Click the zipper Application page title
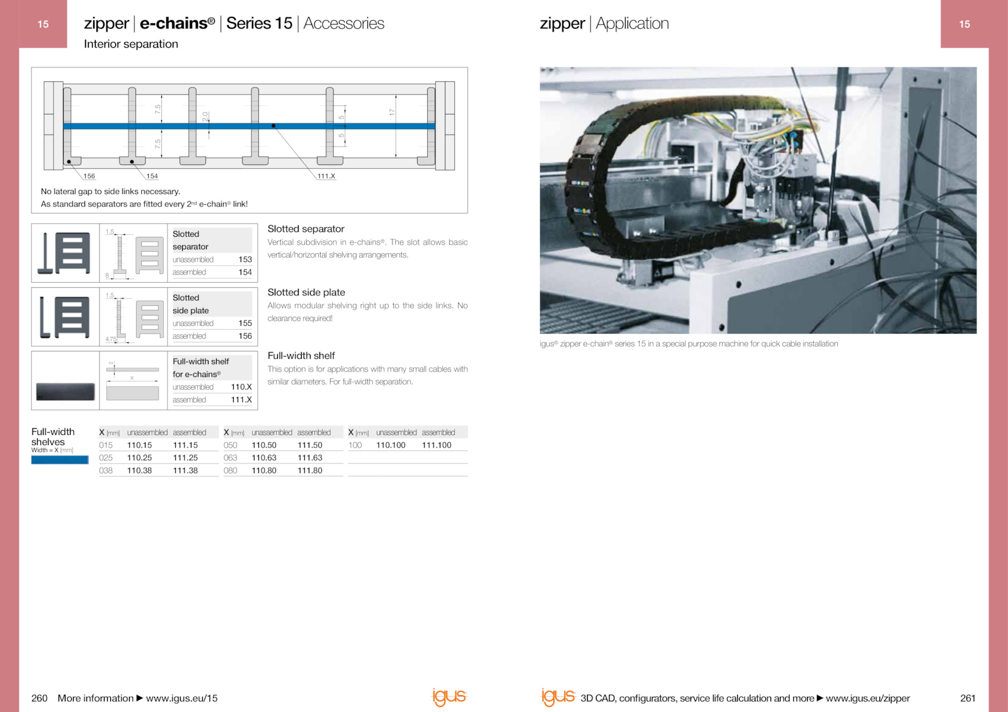This screenshot has height=712, width=1008. tap(604, 23)
